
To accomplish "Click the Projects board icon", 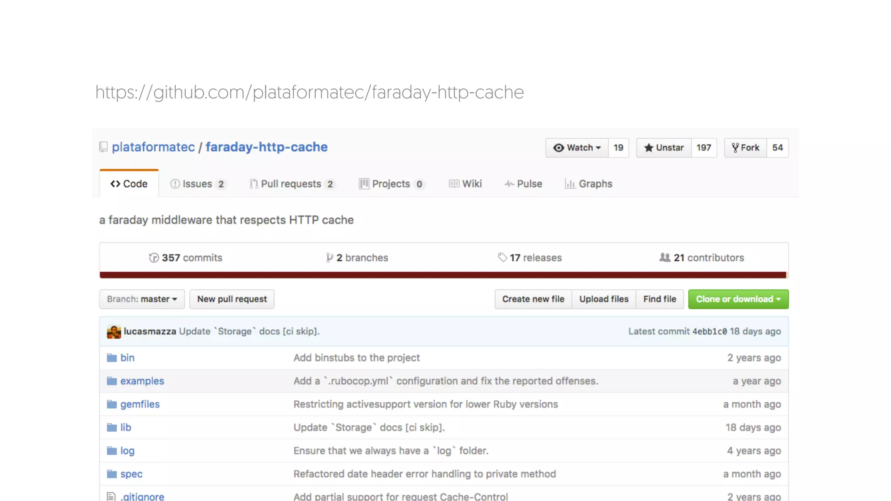I will (364, 184).
